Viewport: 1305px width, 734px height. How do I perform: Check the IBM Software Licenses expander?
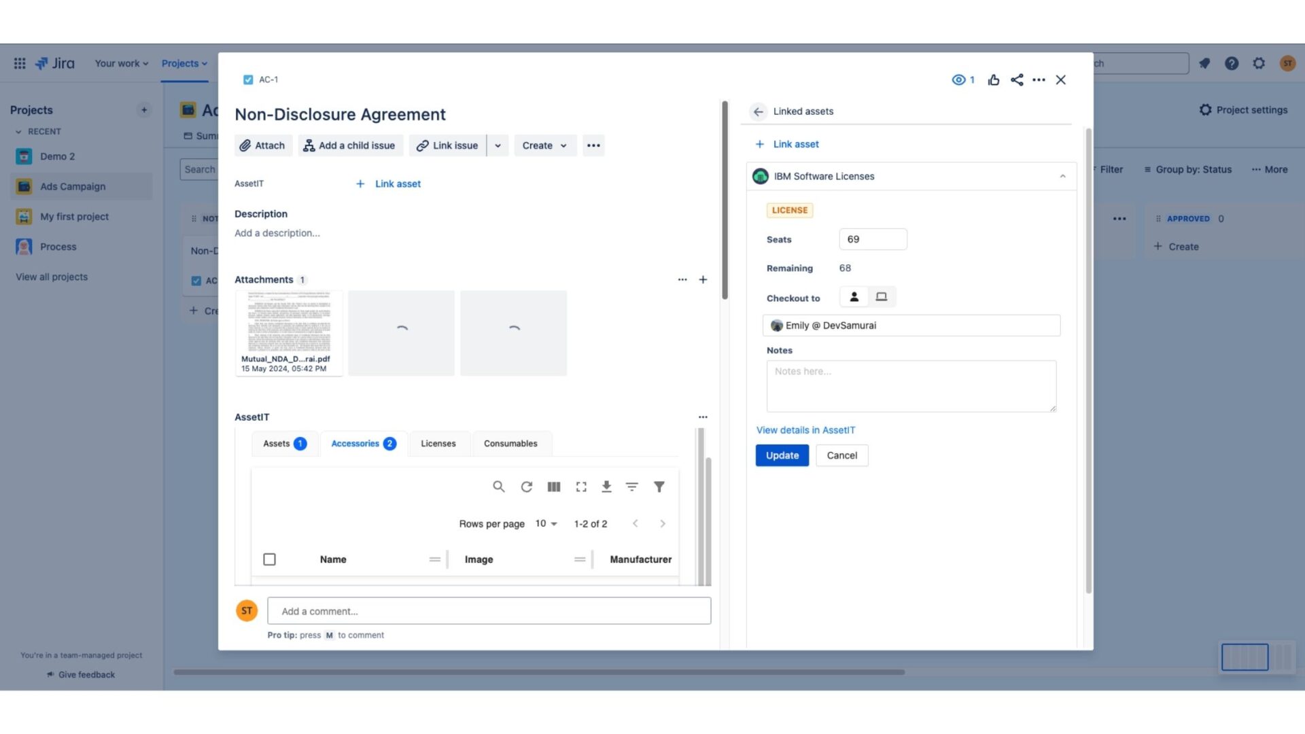point(1060,177)
